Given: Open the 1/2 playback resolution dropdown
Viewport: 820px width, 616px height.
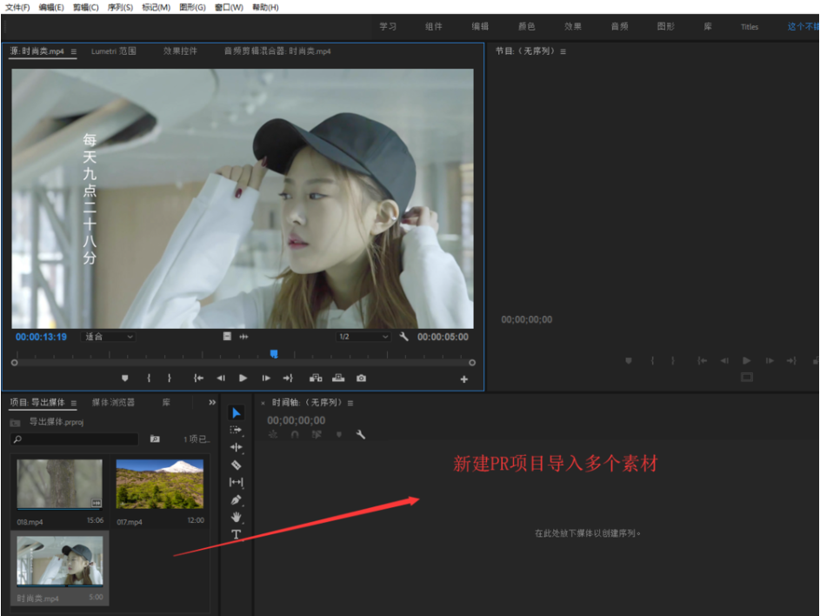Looking at the screenshot, I should [x=363, y=336].
